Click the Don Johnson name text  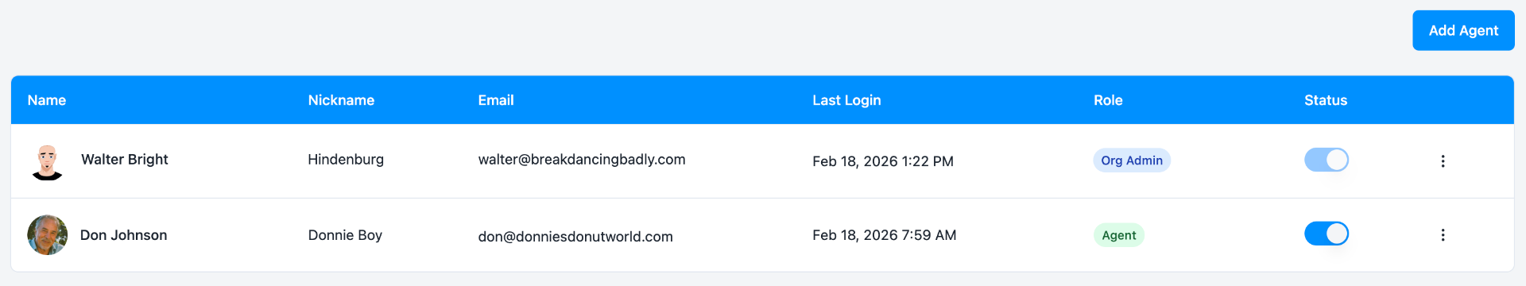click(124, 235)
